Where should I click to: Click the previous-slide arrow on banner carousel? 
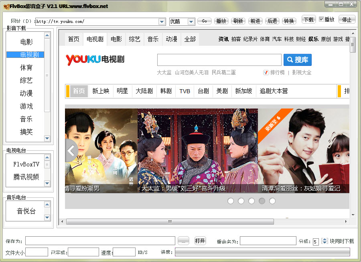[71, 151]
